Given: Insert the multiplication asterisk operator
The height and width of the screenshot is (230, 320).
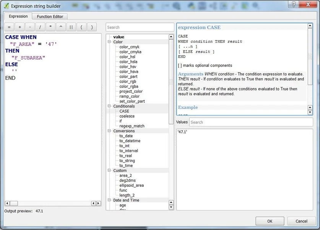Looking at the screenshot, I should pyautogui.click(x=50, y=27).
